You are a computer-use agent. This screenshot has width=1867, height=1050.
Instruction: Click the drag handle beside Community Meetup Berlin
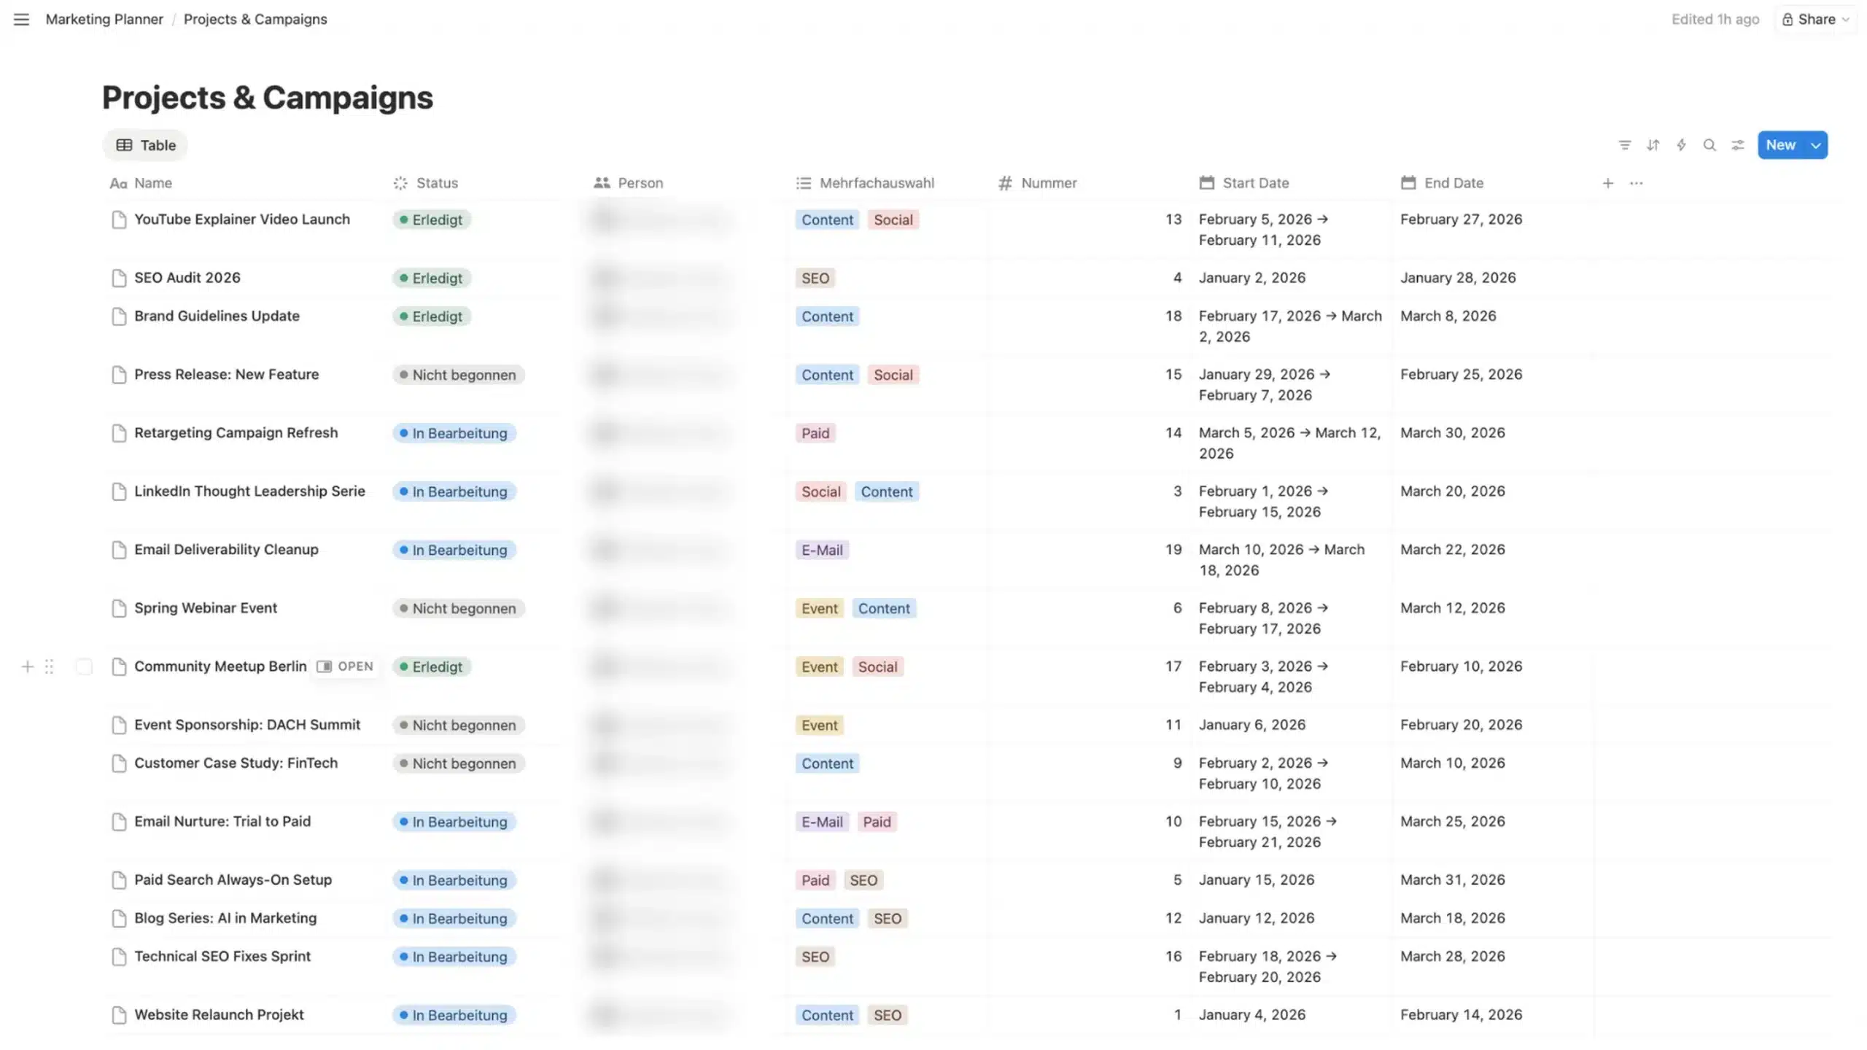point(50,666)
